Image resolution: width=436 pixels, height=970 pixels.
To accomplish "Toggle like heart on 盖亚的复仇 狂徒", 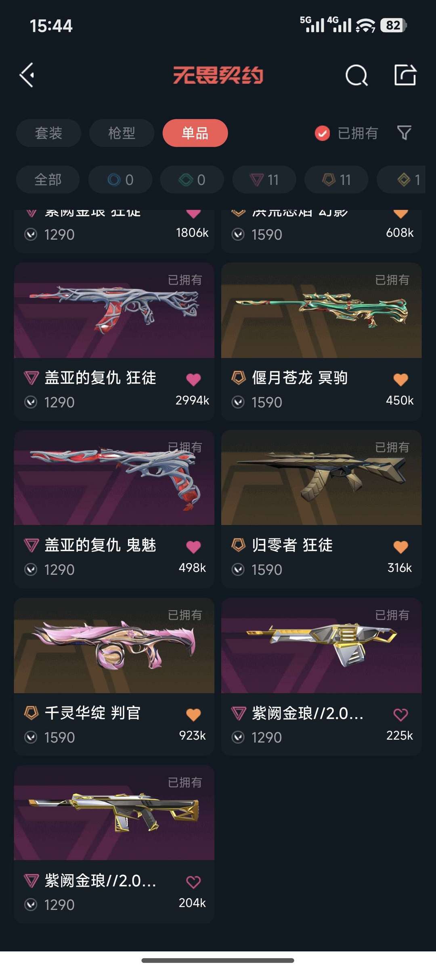I will pyautogui.click(x=193, y=379).
